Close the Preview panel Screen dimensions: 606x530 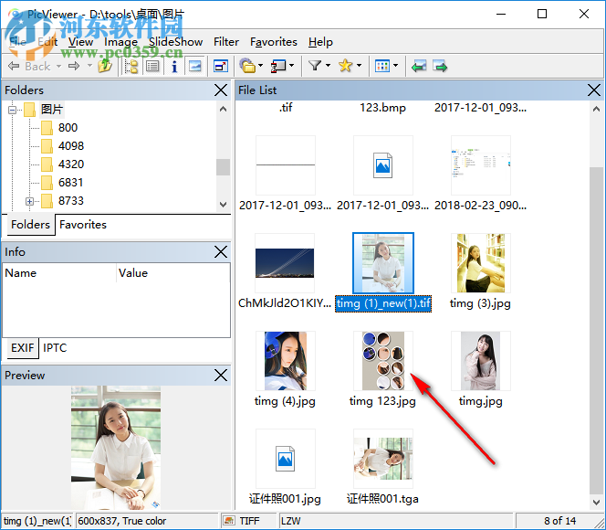(x=221, y=376)
